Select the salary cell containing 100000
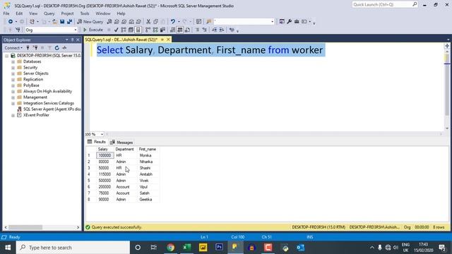This screenshot has height=254, width=452. click(x=105, y=155)
